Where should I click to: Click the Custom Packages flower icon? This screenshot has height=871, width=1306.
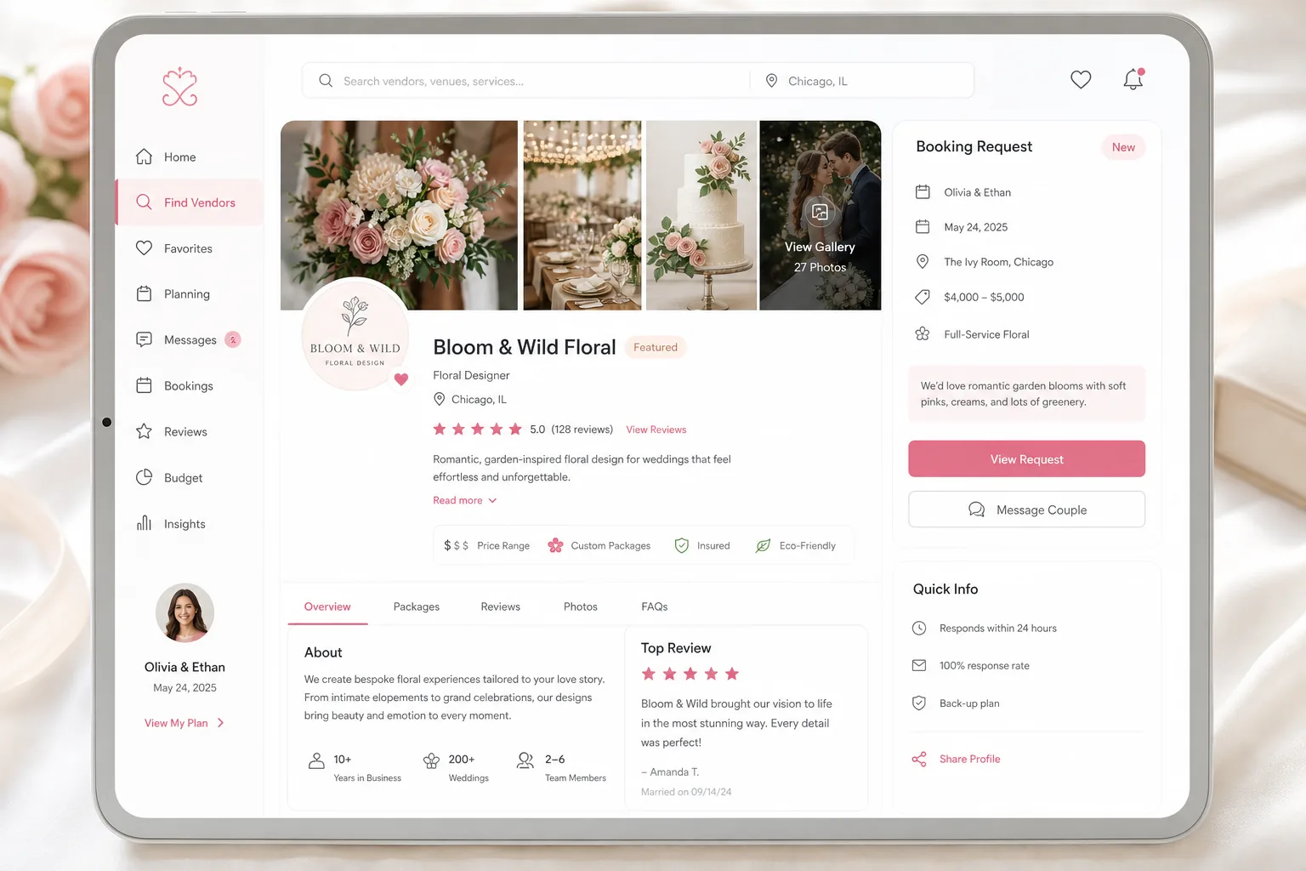coord(555,545)
